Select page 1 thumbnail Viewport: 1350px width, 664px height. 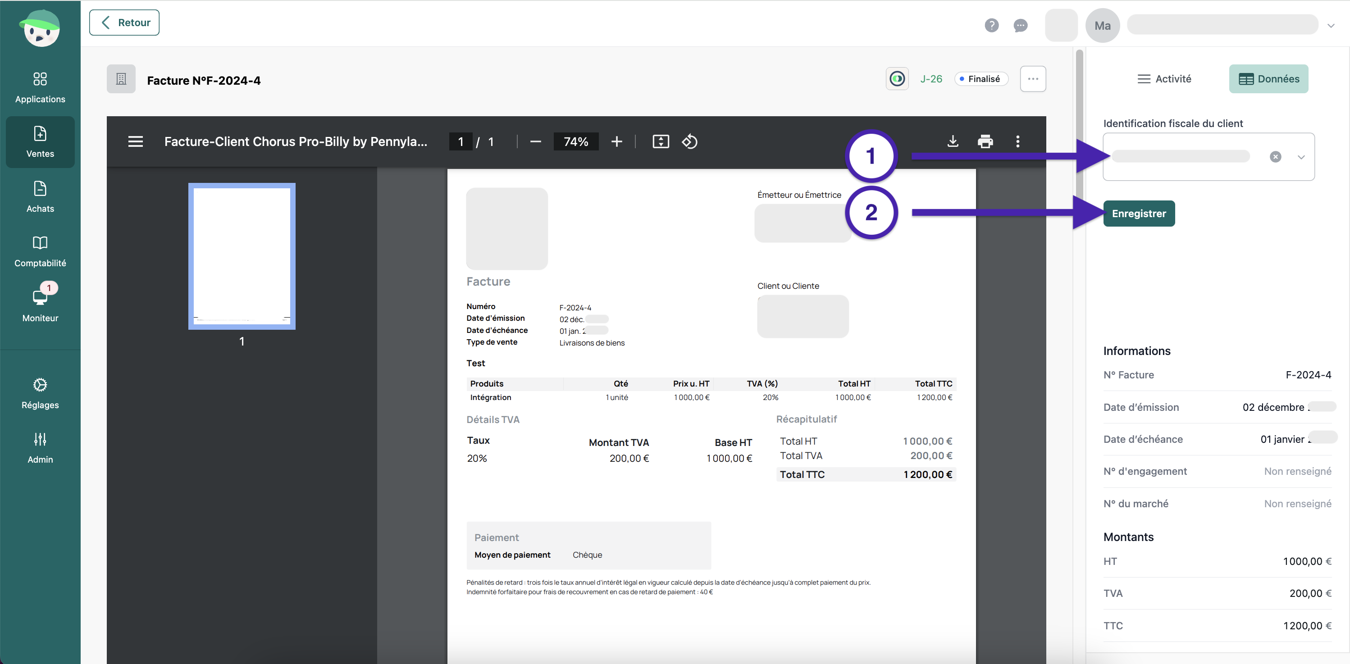[242, 256]
